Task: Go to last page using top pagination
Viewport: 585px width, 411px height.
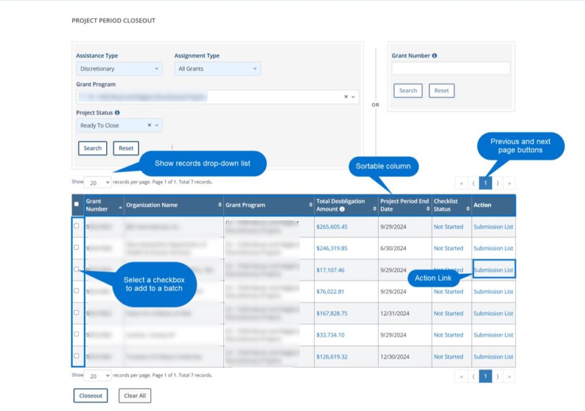Action: click(509, 183)
